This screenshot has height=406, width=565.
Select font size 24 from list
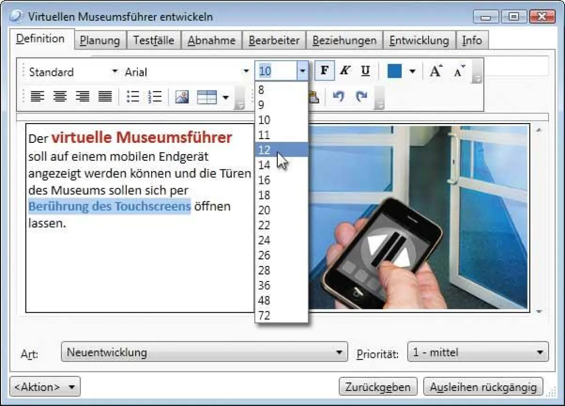pyautogui.click(x=282, y=240)
